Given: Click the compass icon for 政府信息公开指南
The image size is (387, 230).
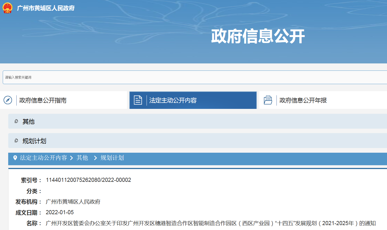Looking at the screenshot, I should pyautogui.click(x=8, y=100).
